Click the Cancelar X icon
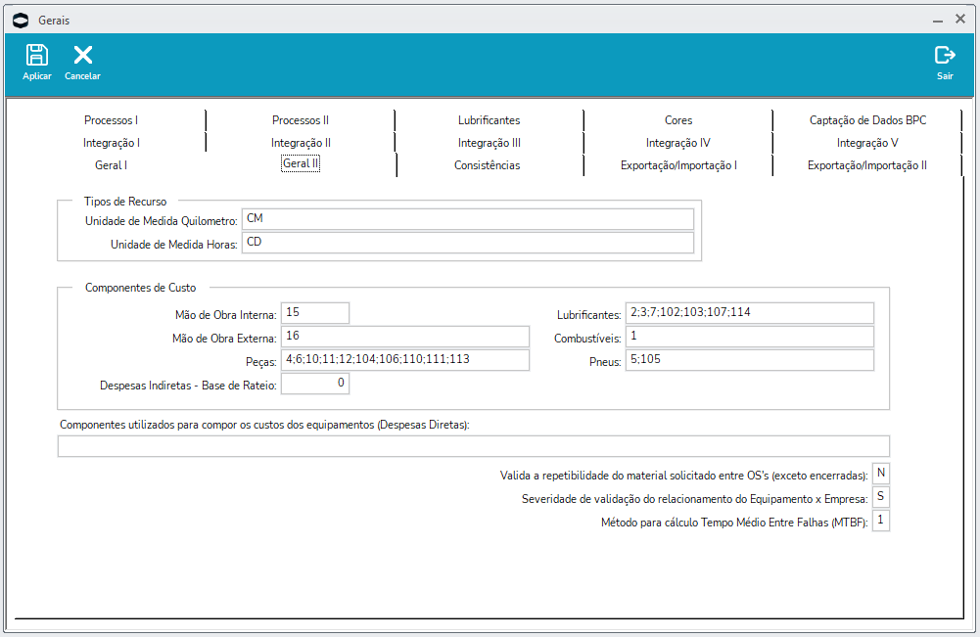The image size is (980, 637). coord(82,55)
